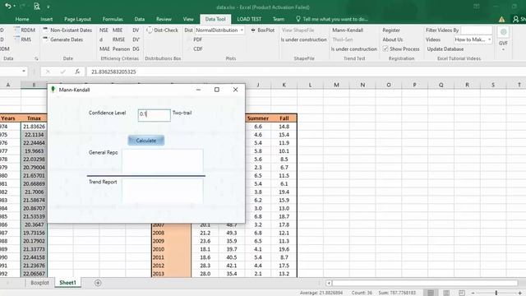This screenshot has height=296, width=526.
Task: Click the cell showing 2013
Action: (x=171, y=274)
